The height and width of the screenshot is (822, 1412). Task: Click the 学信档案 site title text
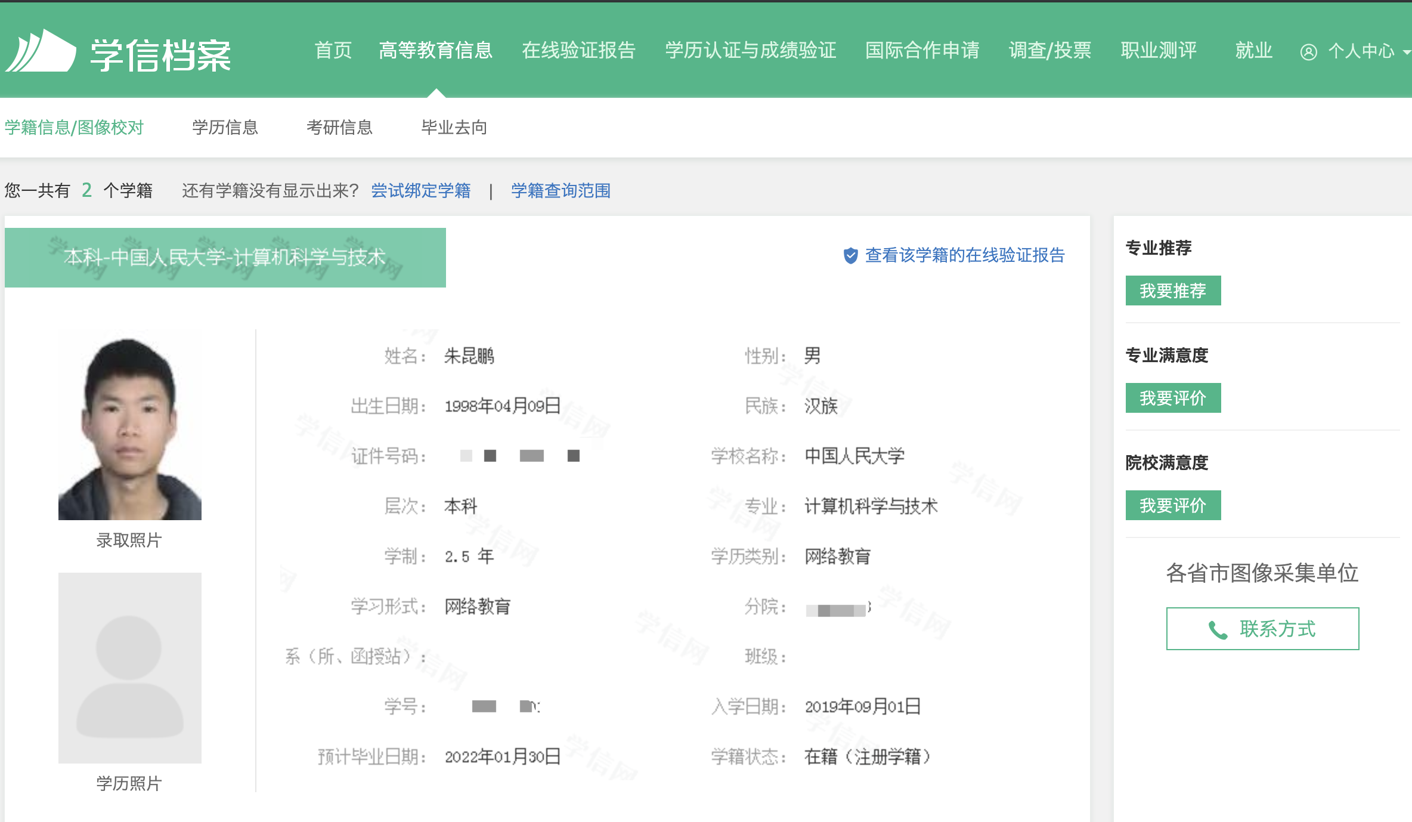[160, 55]
